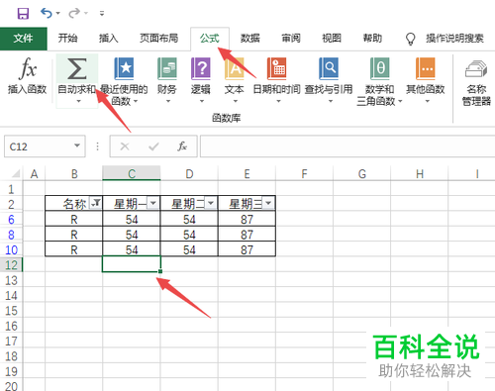Open the Name Box dropdown arrow
The width and height of the screenshot is (495, 391).
click(x=77, y=146)
